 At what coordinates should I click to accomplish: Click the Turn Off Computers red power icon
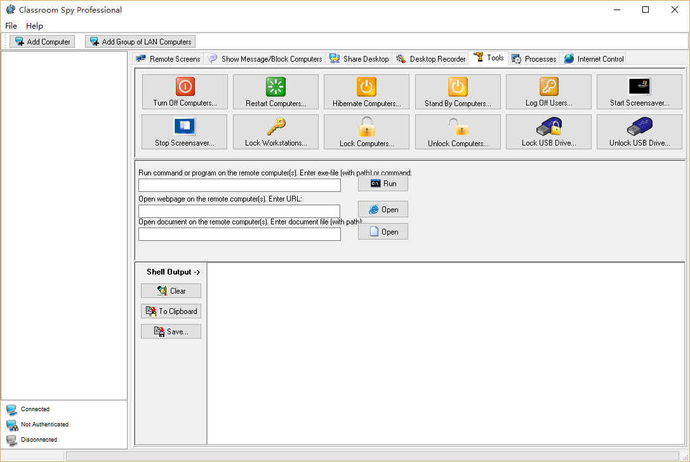point(185,86)
